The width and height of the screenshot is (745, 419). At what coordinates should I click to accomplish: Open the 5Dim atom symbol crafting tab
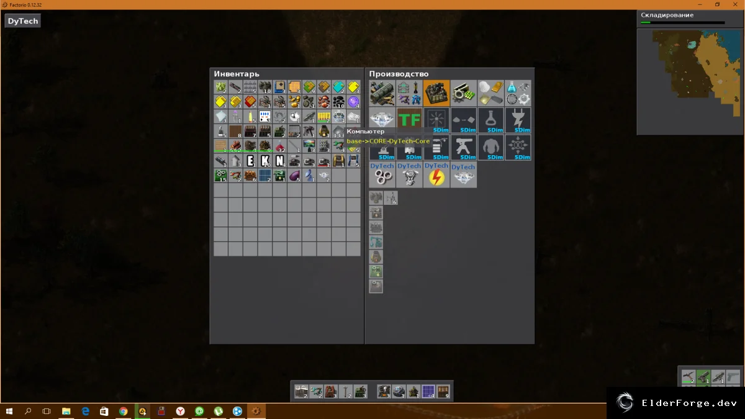[518, 148]
